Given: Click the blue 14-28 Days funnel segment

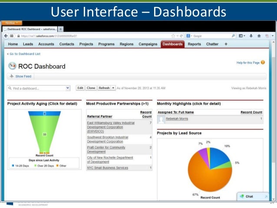Looking at the screenshot, I should [x=45, y=113].
